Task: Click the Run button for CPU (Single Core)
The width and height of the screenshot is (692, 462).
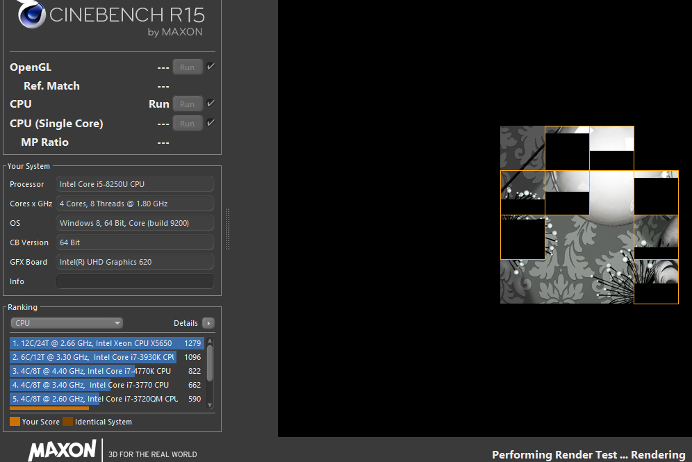Action: [x=188, y=124]
